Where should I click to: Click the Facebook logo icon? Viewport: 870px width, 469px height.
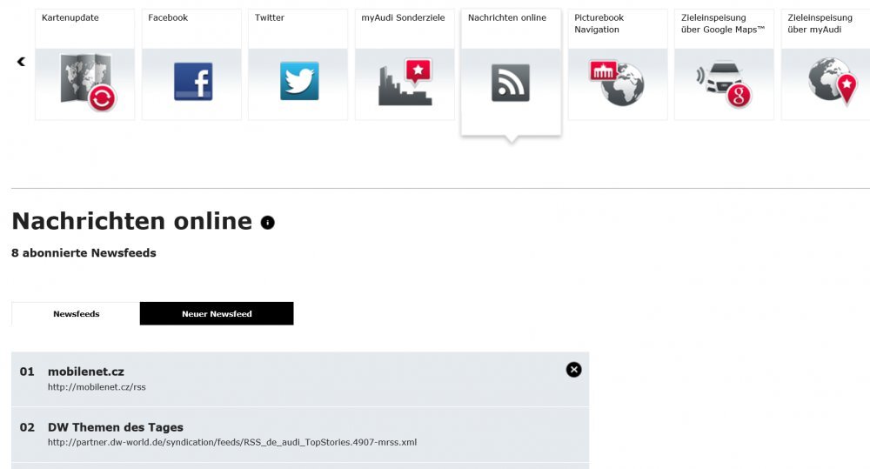pos(192,82)
